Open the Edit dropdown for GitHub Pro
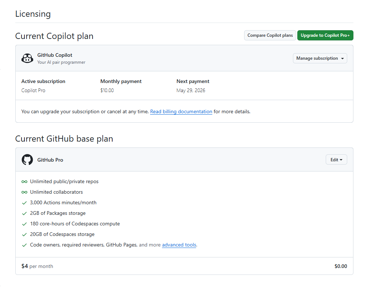 click(x=336, y=160)
